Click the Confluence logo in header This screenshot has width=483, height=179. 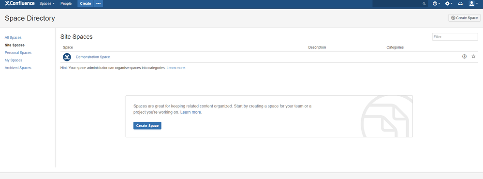[x=20, y=3]
